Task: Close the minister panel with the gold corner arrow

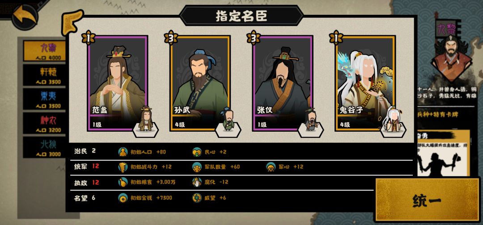Action: coord(72,22)
